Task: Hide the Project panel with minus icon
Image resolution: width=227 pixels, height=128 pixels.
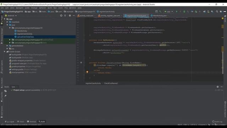Action: [x=74, y=16]
